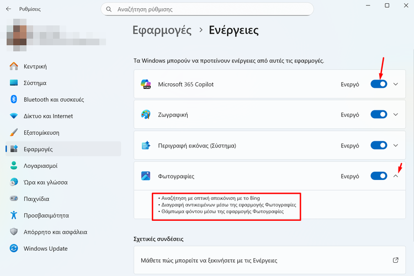This screenshot has width=414, height=276.
Task: Open Bluetooth και συσκευές settings section
Action: click(54, 99)
